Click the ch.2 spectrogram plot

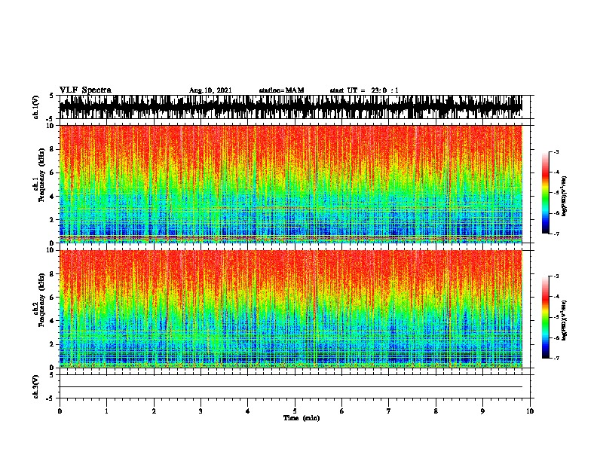[x=291, y=309]
